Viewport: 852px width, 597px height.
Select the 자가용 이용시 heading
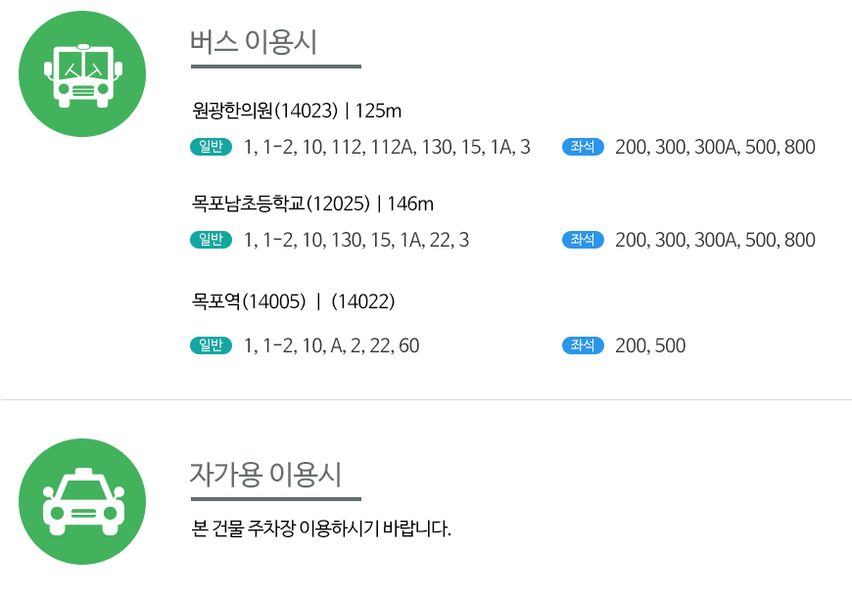pyautogui.click(x=265, y=475)
